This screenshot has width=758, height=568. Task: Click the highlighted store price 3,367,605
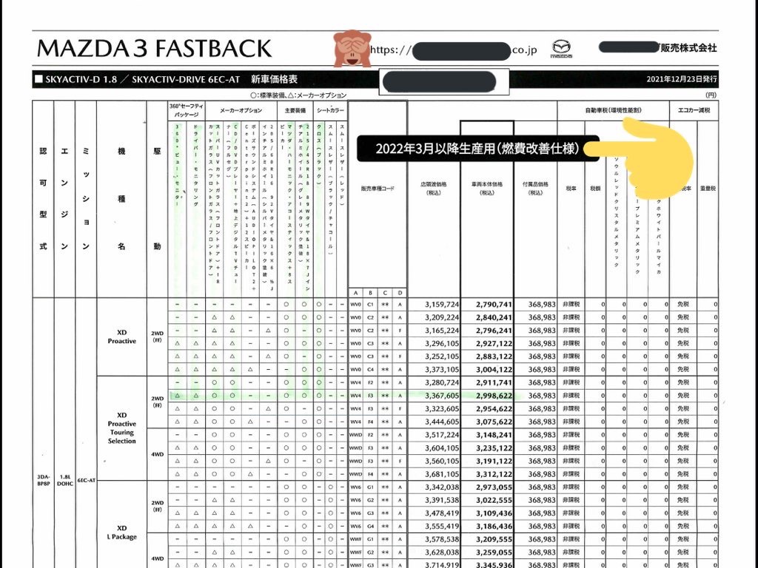pos(442,396)
